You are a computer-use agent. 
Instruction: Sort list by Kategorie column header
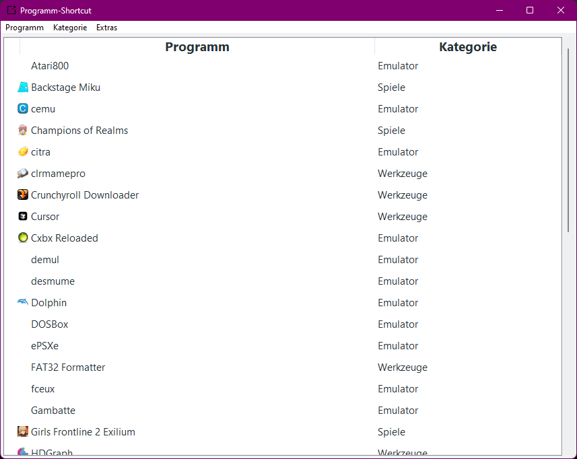coord(467,47)
